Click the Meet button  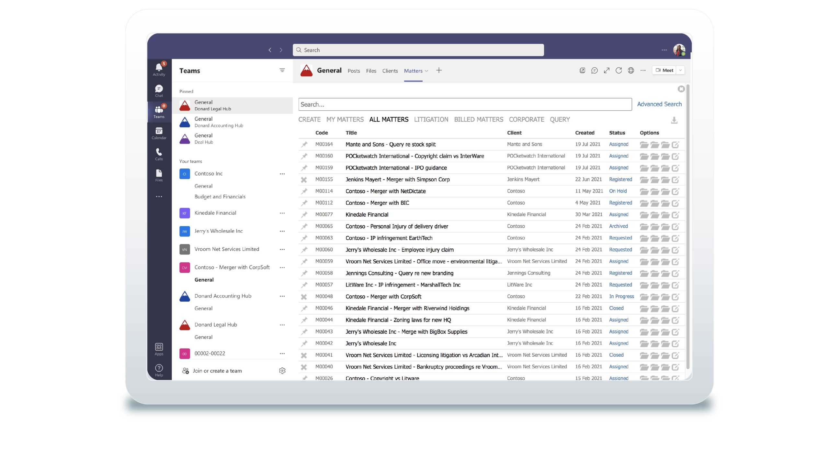[x=664, y=70]
